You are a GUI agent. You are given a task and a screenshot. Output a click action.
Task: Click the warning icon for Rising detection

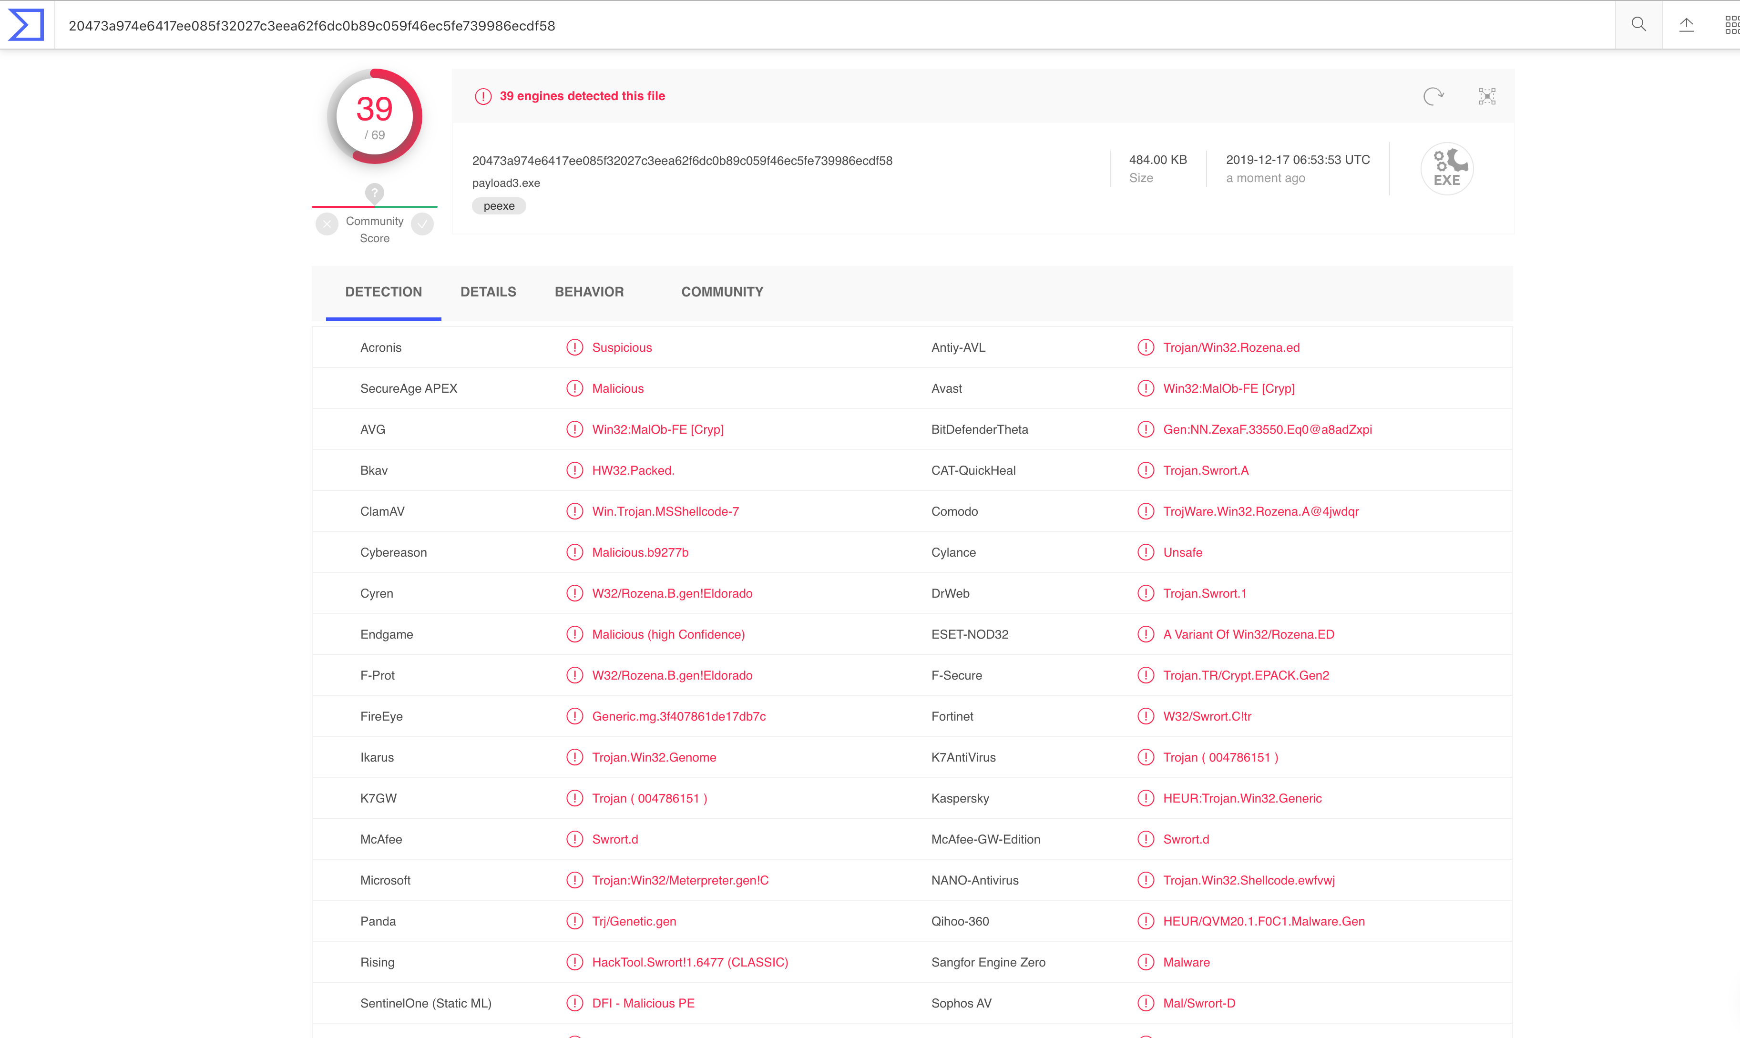tap(574, 962)
